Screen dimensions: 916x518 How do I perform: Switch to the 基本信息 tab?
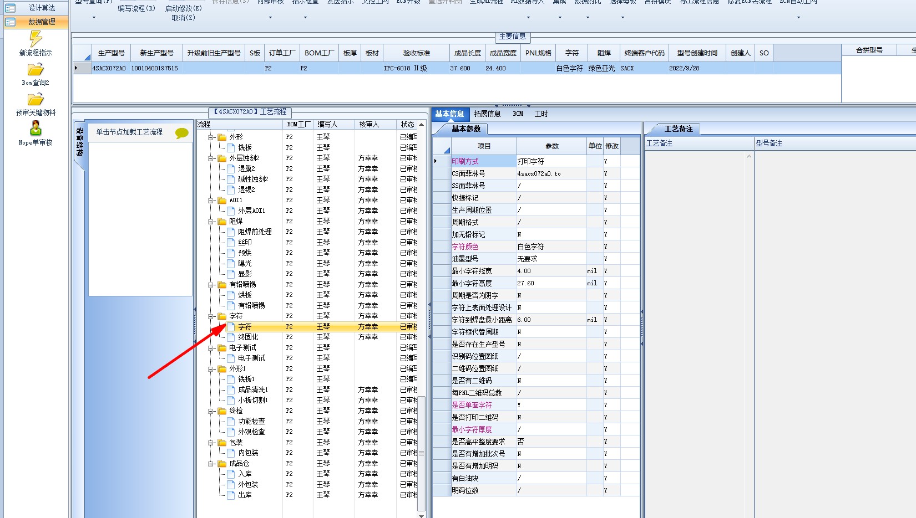[449, 114]
